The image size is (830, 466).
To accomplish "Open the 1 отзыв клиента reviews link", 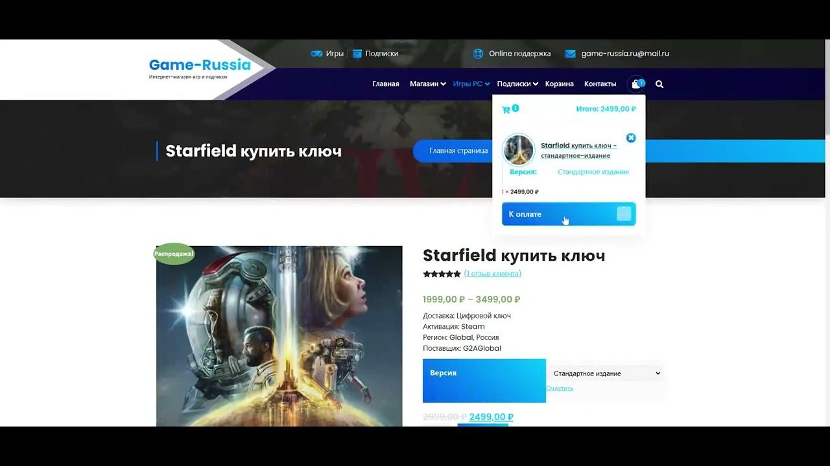I will 493,274.
